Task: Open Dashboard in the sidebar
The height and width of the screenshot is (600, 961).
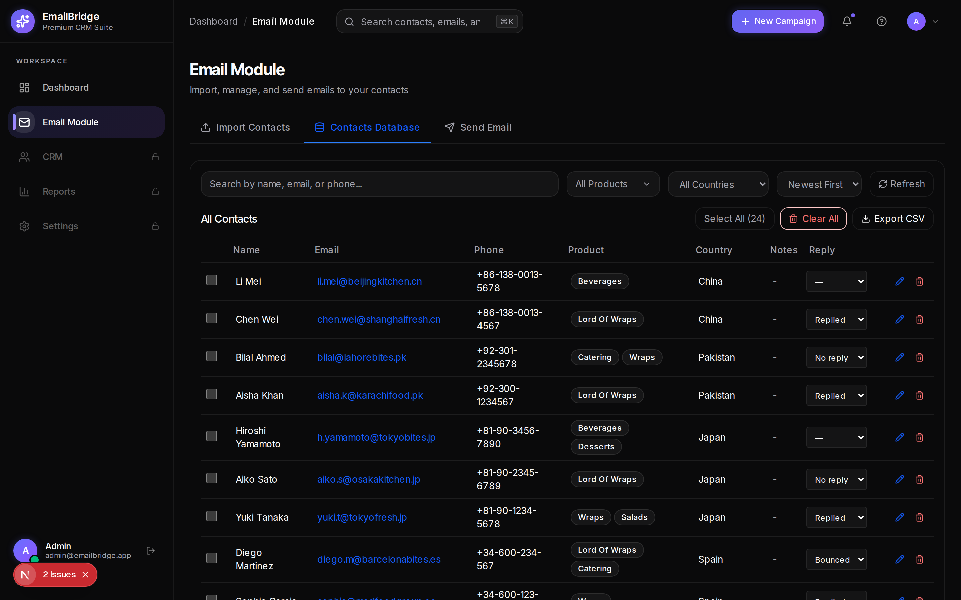Action: tap(86, 88)
